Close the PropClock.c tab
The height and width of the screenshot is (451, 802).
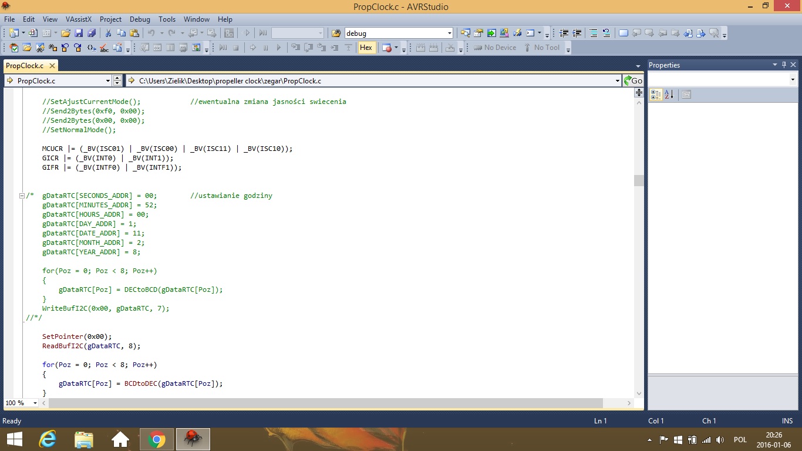coord(52,66)
